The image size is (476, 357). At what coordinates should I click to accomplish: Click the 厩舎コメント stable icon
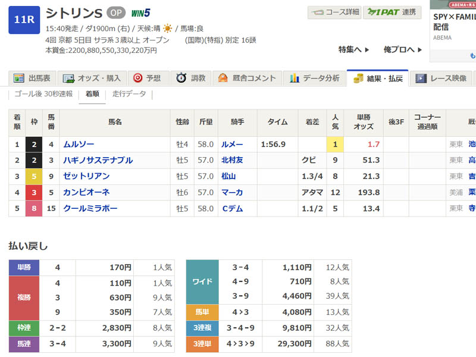coord(223,78)
